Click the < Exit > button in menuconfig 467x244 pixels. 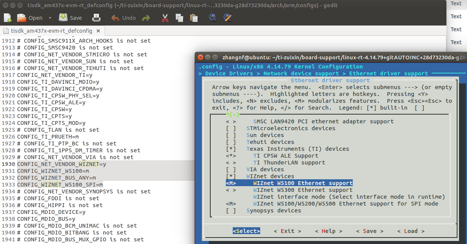click(288, 231)
